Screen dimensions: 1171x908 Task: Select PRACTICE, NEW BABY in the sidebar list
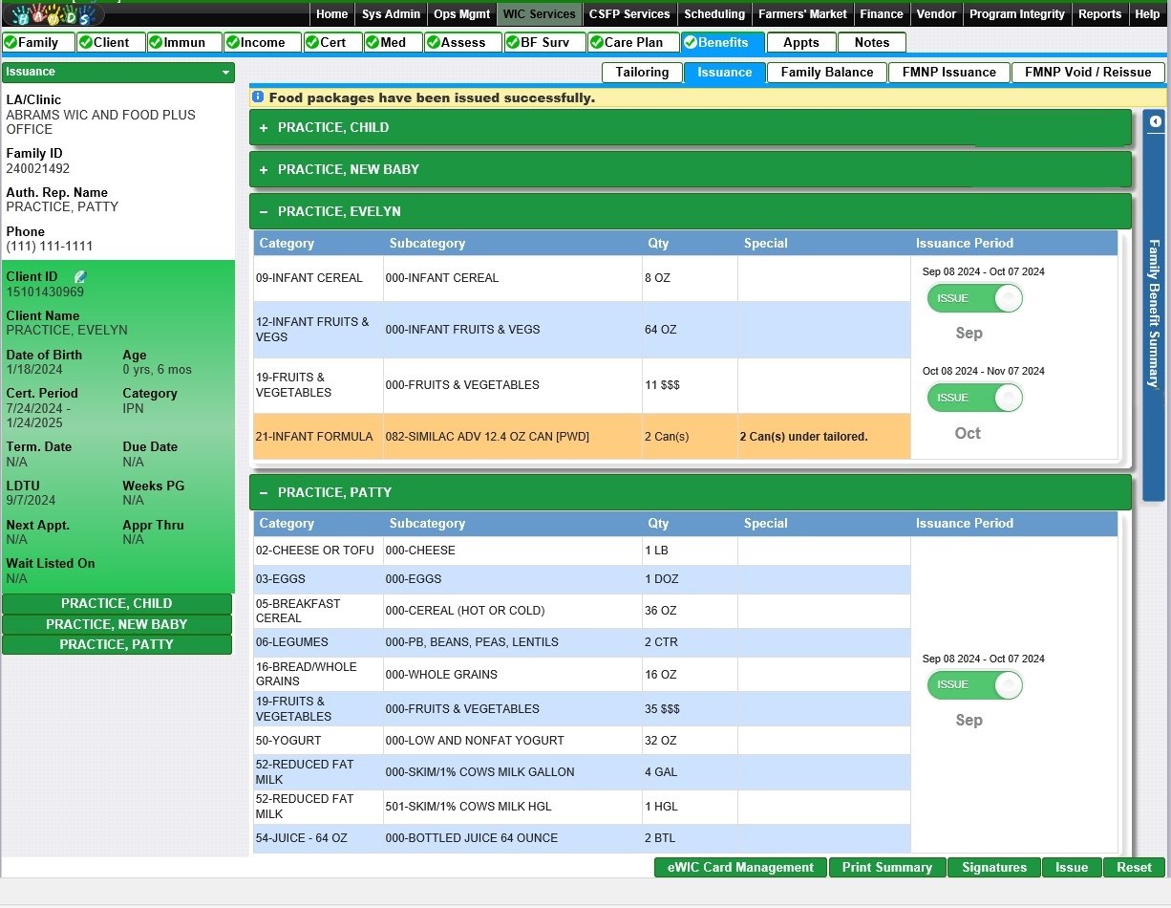(x=117, y=624)
